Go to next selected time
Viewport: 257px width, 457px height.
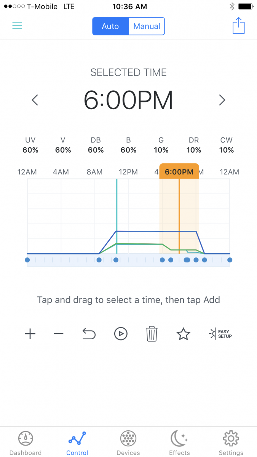pos(222,100)
